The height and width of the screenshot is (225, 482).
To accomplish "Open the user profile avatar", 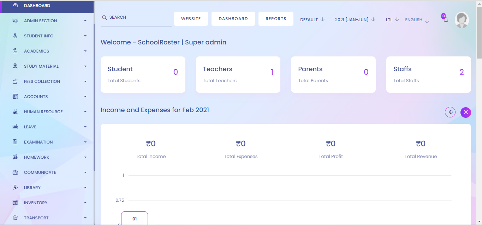I will point(462,20).
